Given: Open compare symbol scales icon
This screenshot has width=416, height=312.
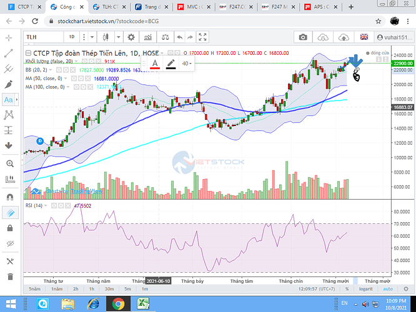Looking at the screenshot, I should click(x=165, y=37).
